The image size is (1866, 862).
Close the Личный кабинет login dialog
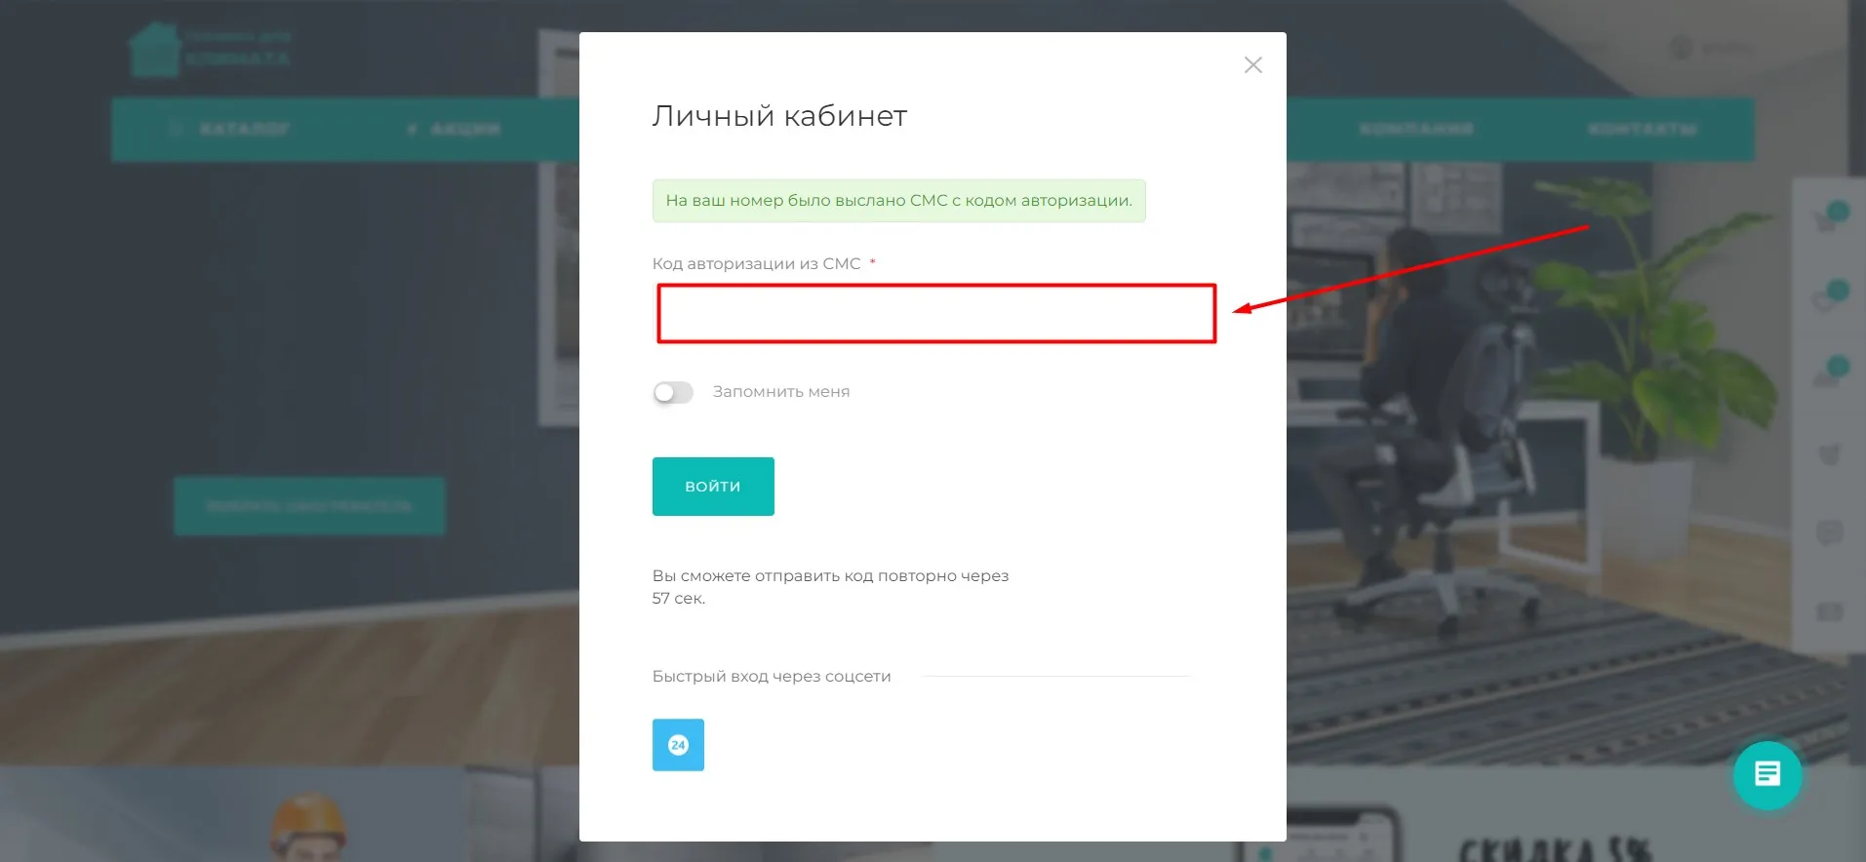pyautogui.click(x=1253, y=65)
